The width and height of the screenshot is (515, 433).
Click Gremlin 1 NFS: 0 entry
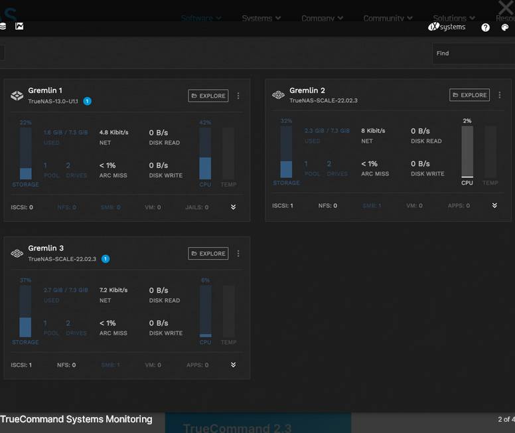66,207
